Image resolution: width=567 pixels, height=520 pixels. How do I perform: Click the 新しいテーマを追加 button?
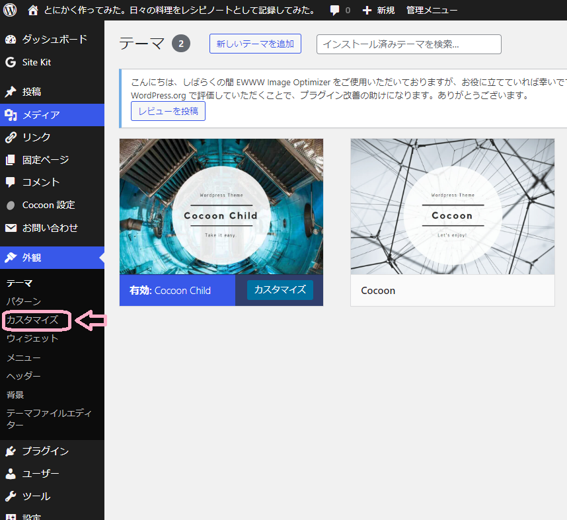click(x=255, y=44)
